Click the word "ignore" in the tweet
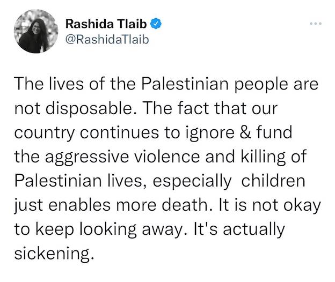The height and width of the screenshot is (282, 335). pyautogui.click(x=210, y=133)
